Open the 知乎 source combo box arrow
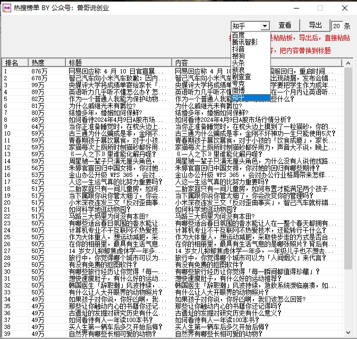Viewport: 357px width, 339px height. [x=265, y=26]
